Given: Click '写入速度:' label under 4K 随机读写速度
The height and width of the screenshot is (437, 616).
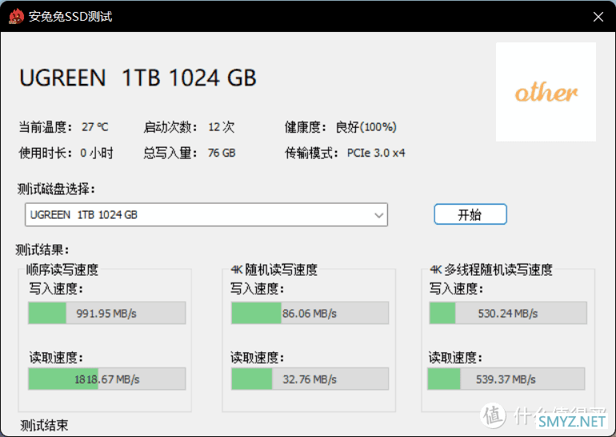Looking at the screenshot, I should pos(258,288).
